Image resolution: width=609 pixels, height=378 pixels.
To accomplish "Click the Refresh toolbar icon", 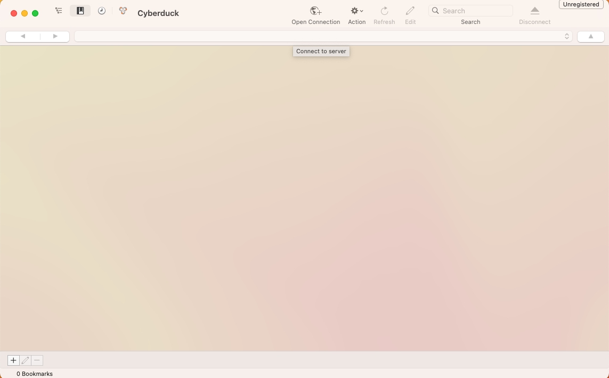I will click(384, 11).
